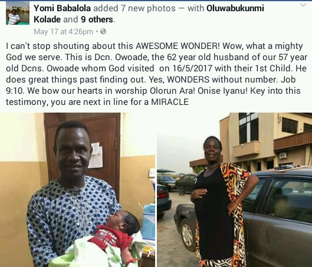Click the 'Olorun Ara! Onise Iyanu!' phrase
Viewport: 312px width, 267px height.
[x=199, y=91]
